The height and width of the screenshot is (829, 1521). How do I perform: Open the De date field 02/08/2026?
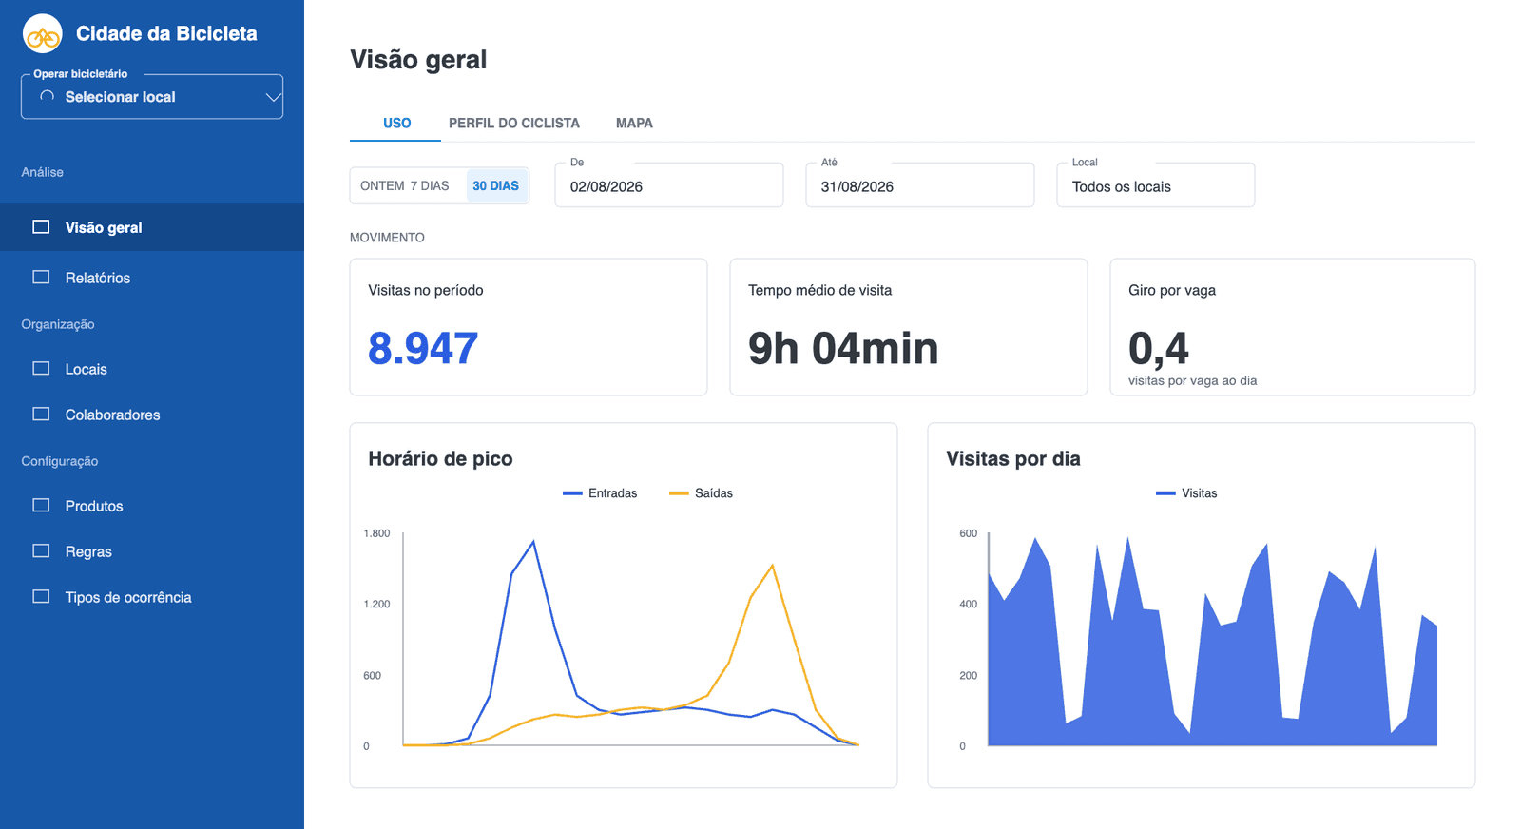point(669,185)
